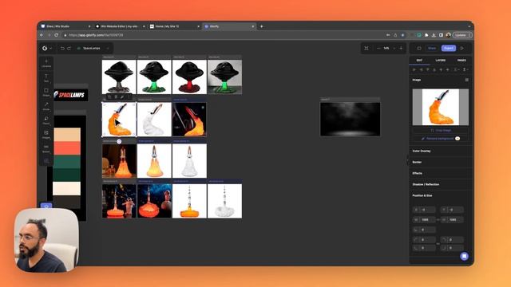Open the Mockups tool below Images
This screenshot has width=511, height=287.
46,149
